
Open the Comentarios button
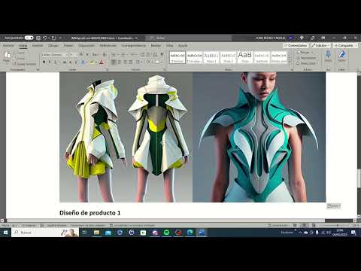(x=296, y=45)
